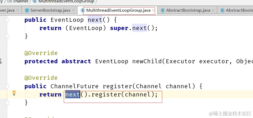Click the newChild method name
Viewport: 253px width, 118px height.
(x=147, y=61)
